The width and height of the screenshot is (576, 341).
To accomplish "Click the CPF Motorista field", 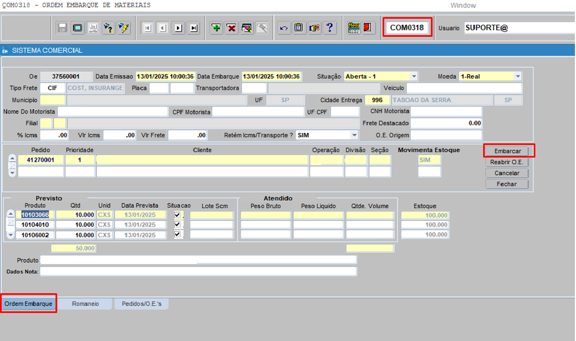I will coord(258,111).
